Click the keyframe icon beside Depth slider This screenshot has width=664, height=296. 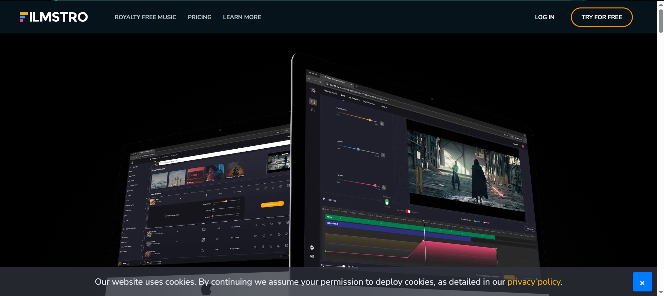[x=383, y=155]
